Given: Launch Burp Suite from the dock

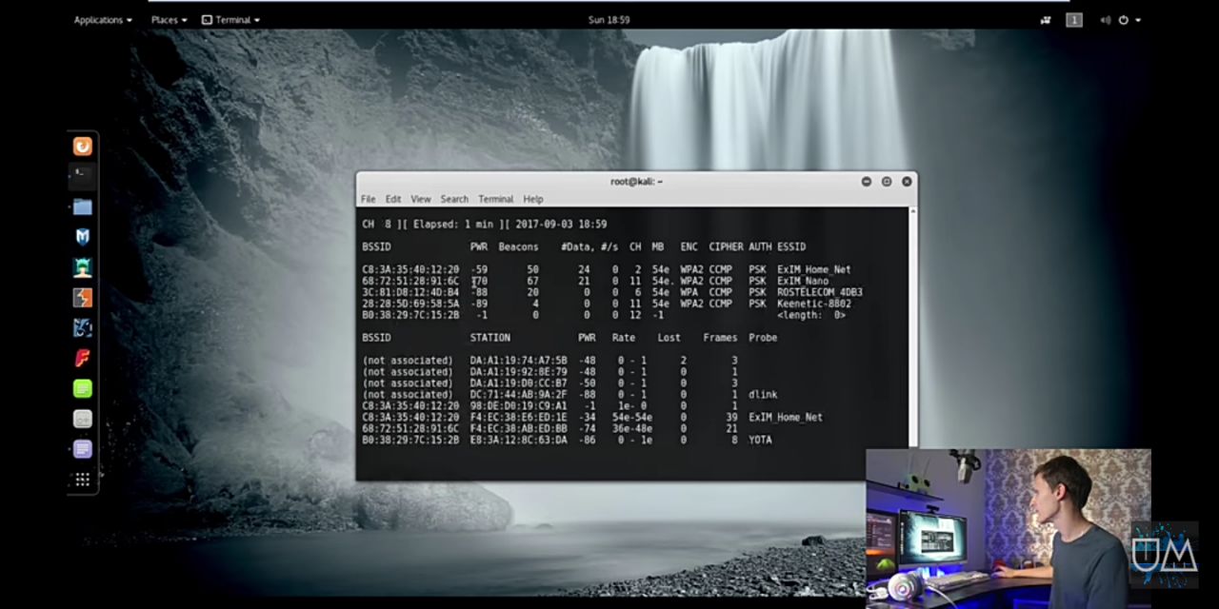Looking at the screenshot, I should coord(83,298).
